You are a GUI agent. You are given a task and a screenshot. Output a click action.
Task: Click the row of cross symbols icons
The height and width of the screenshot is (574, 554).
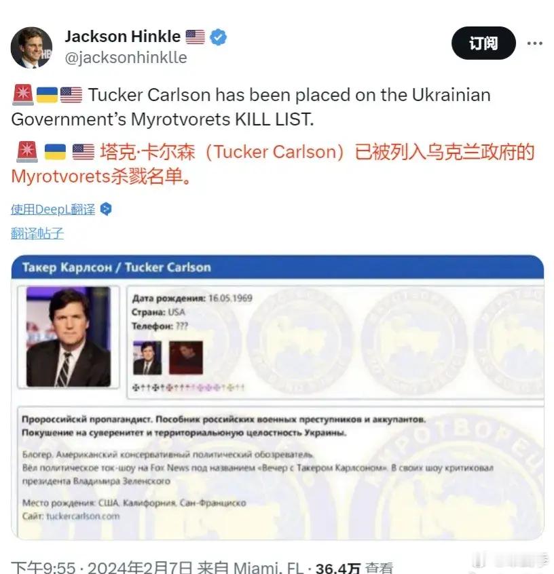(188, 387)
